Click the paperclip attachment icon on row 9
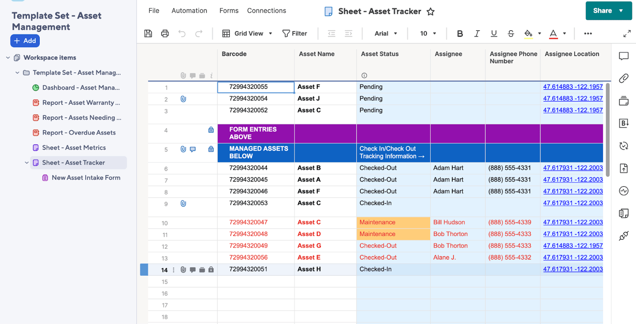636x324 pixels. click(x=184, y=203)
